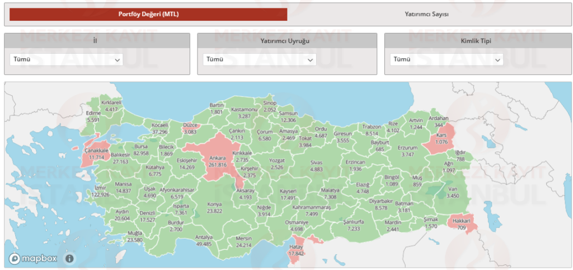
Task: Click Mardin label showing 2.441
Action: coord(393,226)
